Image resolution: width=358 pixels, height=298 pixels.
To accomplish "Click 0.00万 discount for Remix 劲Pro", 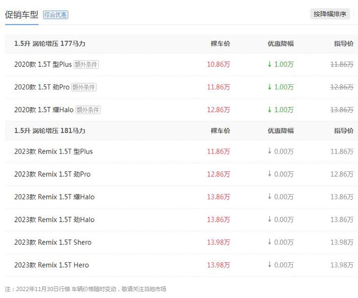I will [281, 174].
